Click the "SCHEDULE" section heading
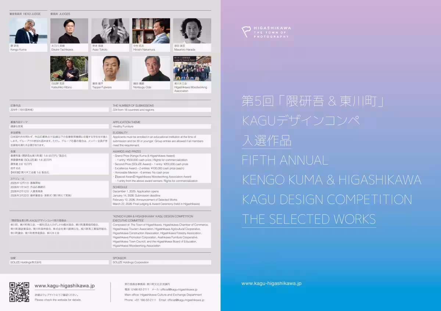 [x=120, y=187]
